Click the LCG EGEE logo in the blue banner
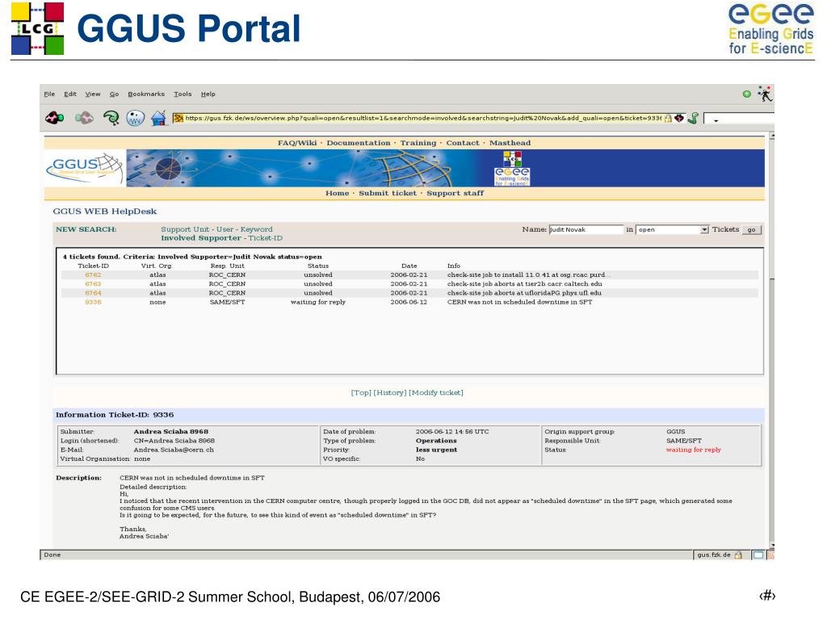The height and width of the screenshot is (620, 827). tap(511, 169)
